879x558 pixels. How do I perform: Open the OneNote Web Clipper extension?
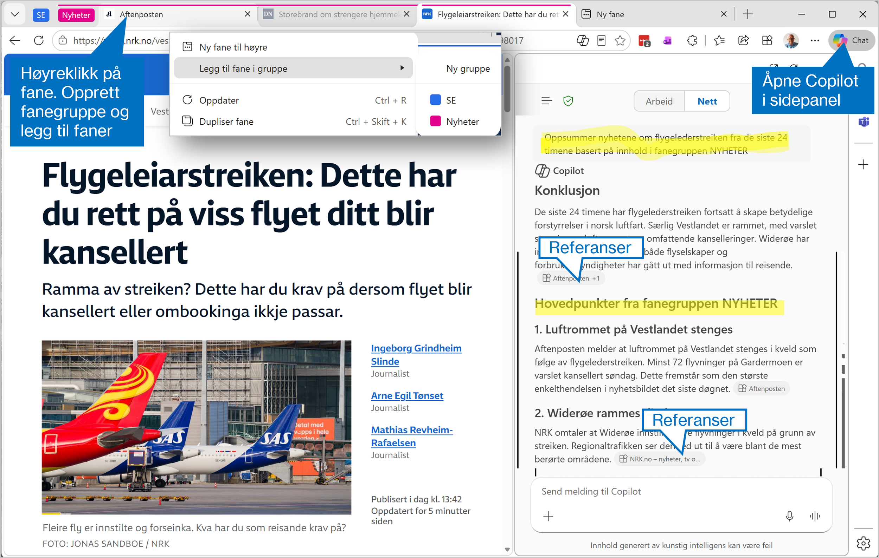click(668, 40)
